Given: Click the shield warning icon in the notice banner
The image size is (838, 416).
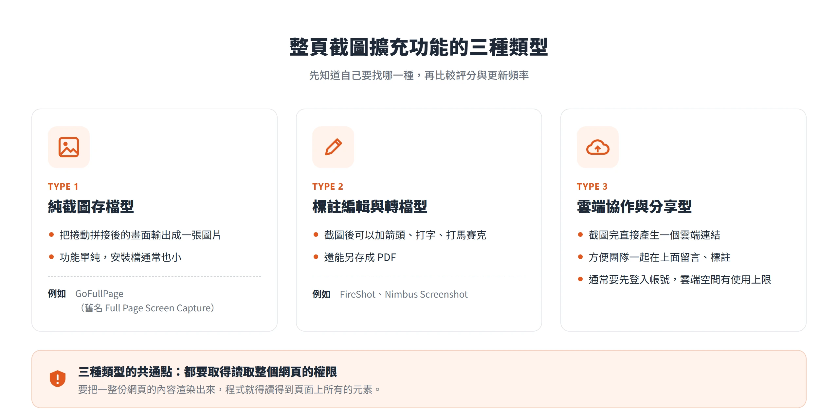Looking at the screenshot, I should click(x=58, y=379).
